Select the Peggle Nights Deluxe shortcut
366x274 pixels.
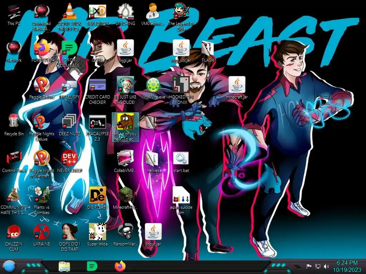point(41,128)
